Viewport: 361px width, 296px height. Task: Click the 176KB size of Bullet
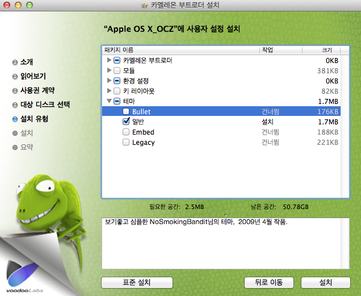[328, 111]
